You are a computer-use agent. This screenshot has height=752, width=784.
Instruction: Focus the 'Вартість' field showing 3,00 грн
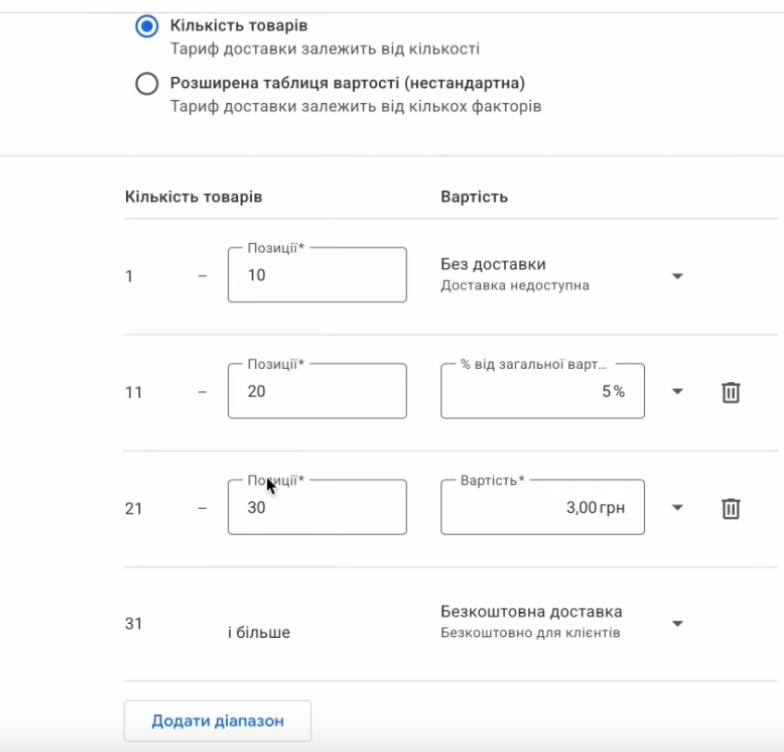pyautogui.click(x=542, y=508)
